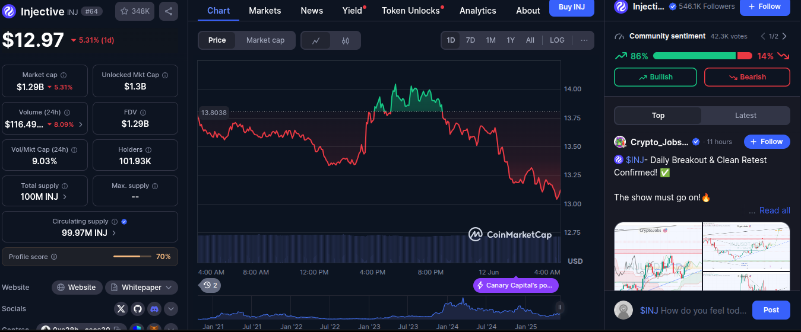Open the GitHub social link
The width and height of the screenshot is (801, 332).
(138, 309)
